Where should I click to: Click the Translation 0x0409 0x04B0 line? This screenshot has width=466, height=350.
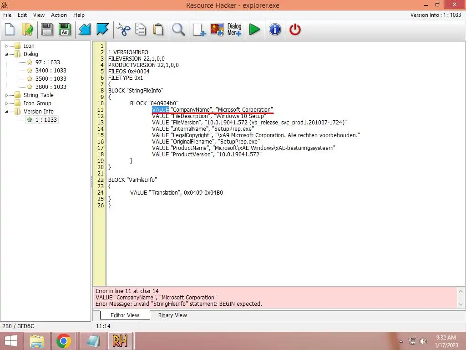point(177,193)
